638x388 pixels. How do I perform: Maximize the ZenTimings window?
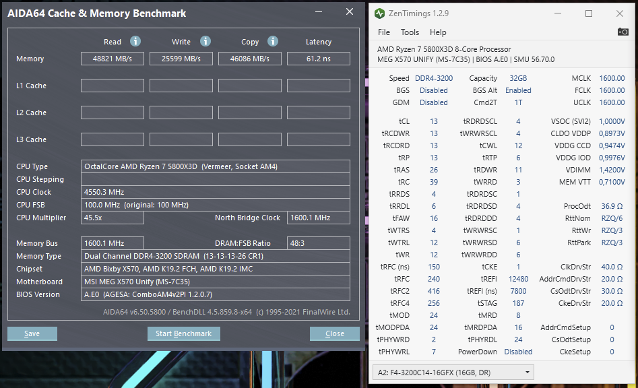[x=589, y=13]
